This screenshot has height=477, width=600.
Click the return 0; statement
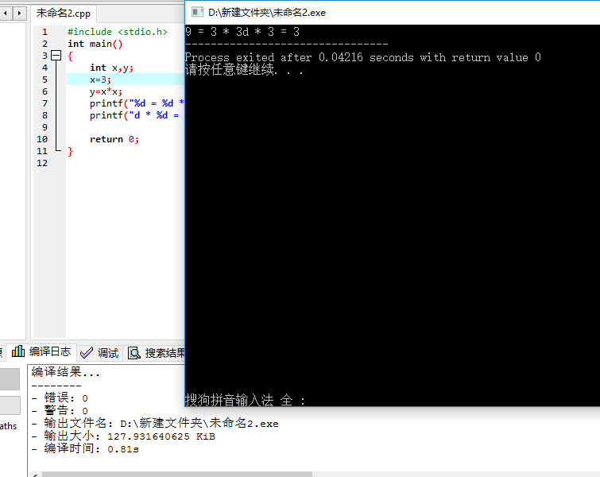click(x=114, y=139)
